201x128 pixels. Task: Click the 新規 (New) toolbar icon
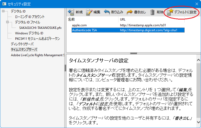coord(71,12)
